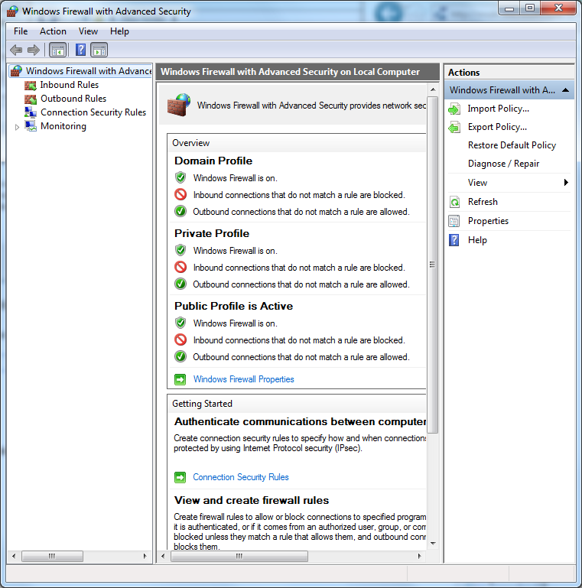582x588 pixels.
Task: Toggle the Show/Hide Console Tree toolbar icon
Action: click(58, 50)
